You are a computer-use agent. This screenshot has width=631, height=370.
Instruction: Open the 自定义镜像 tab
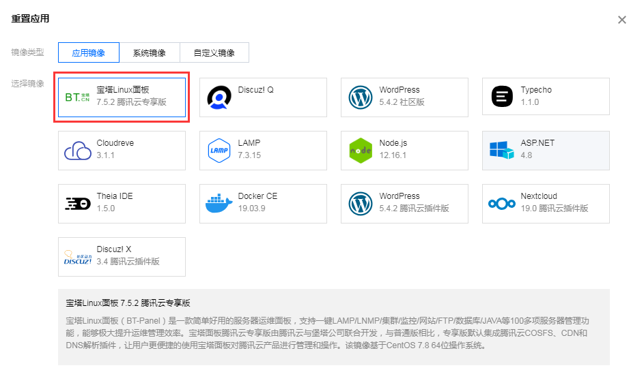click(x=214, y=52)
